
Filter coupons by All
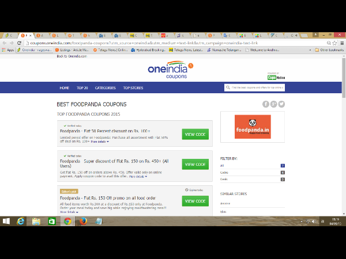pos(223,165)
